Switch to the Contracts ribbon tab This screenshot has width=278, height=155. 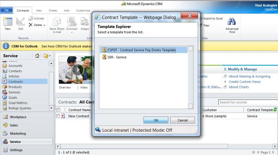tap(23, 10)
